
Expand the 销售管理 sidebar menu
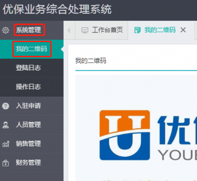28,144
